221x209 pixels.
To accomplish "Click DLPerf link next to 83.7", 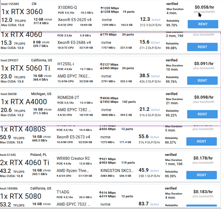I will click(154, 205).
